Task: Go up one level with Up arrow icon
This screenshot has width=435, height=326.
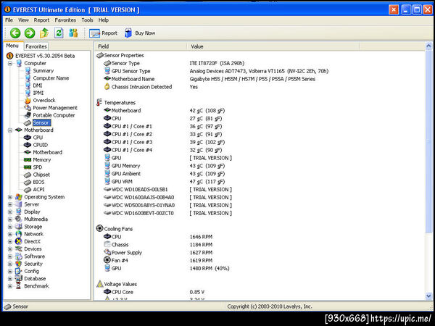Action: pyautogui.click(x=44, y=33)
